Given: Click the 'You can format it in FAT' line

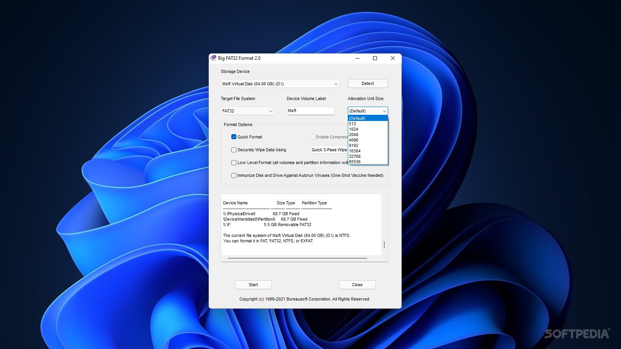Looking at the screenshot, I should pos(268,241).
